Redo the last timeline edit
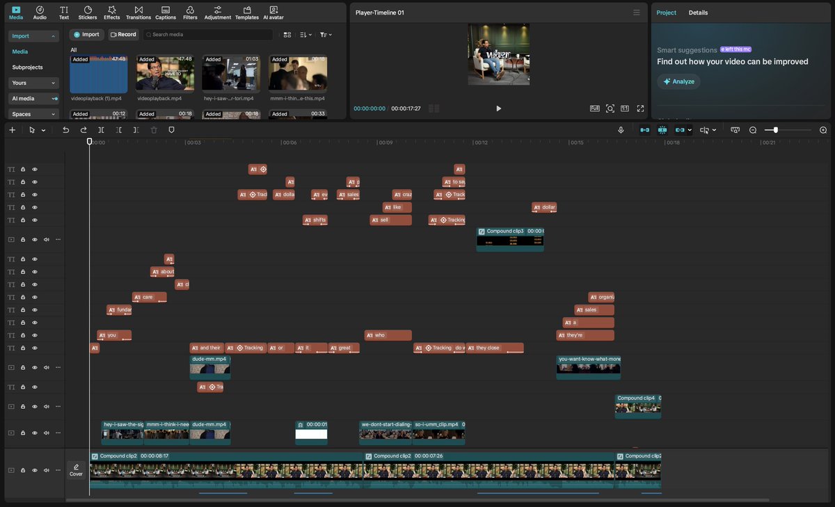The width and height of the screenshot is (835, 507). pyautogui.click(x=83, y=130)
